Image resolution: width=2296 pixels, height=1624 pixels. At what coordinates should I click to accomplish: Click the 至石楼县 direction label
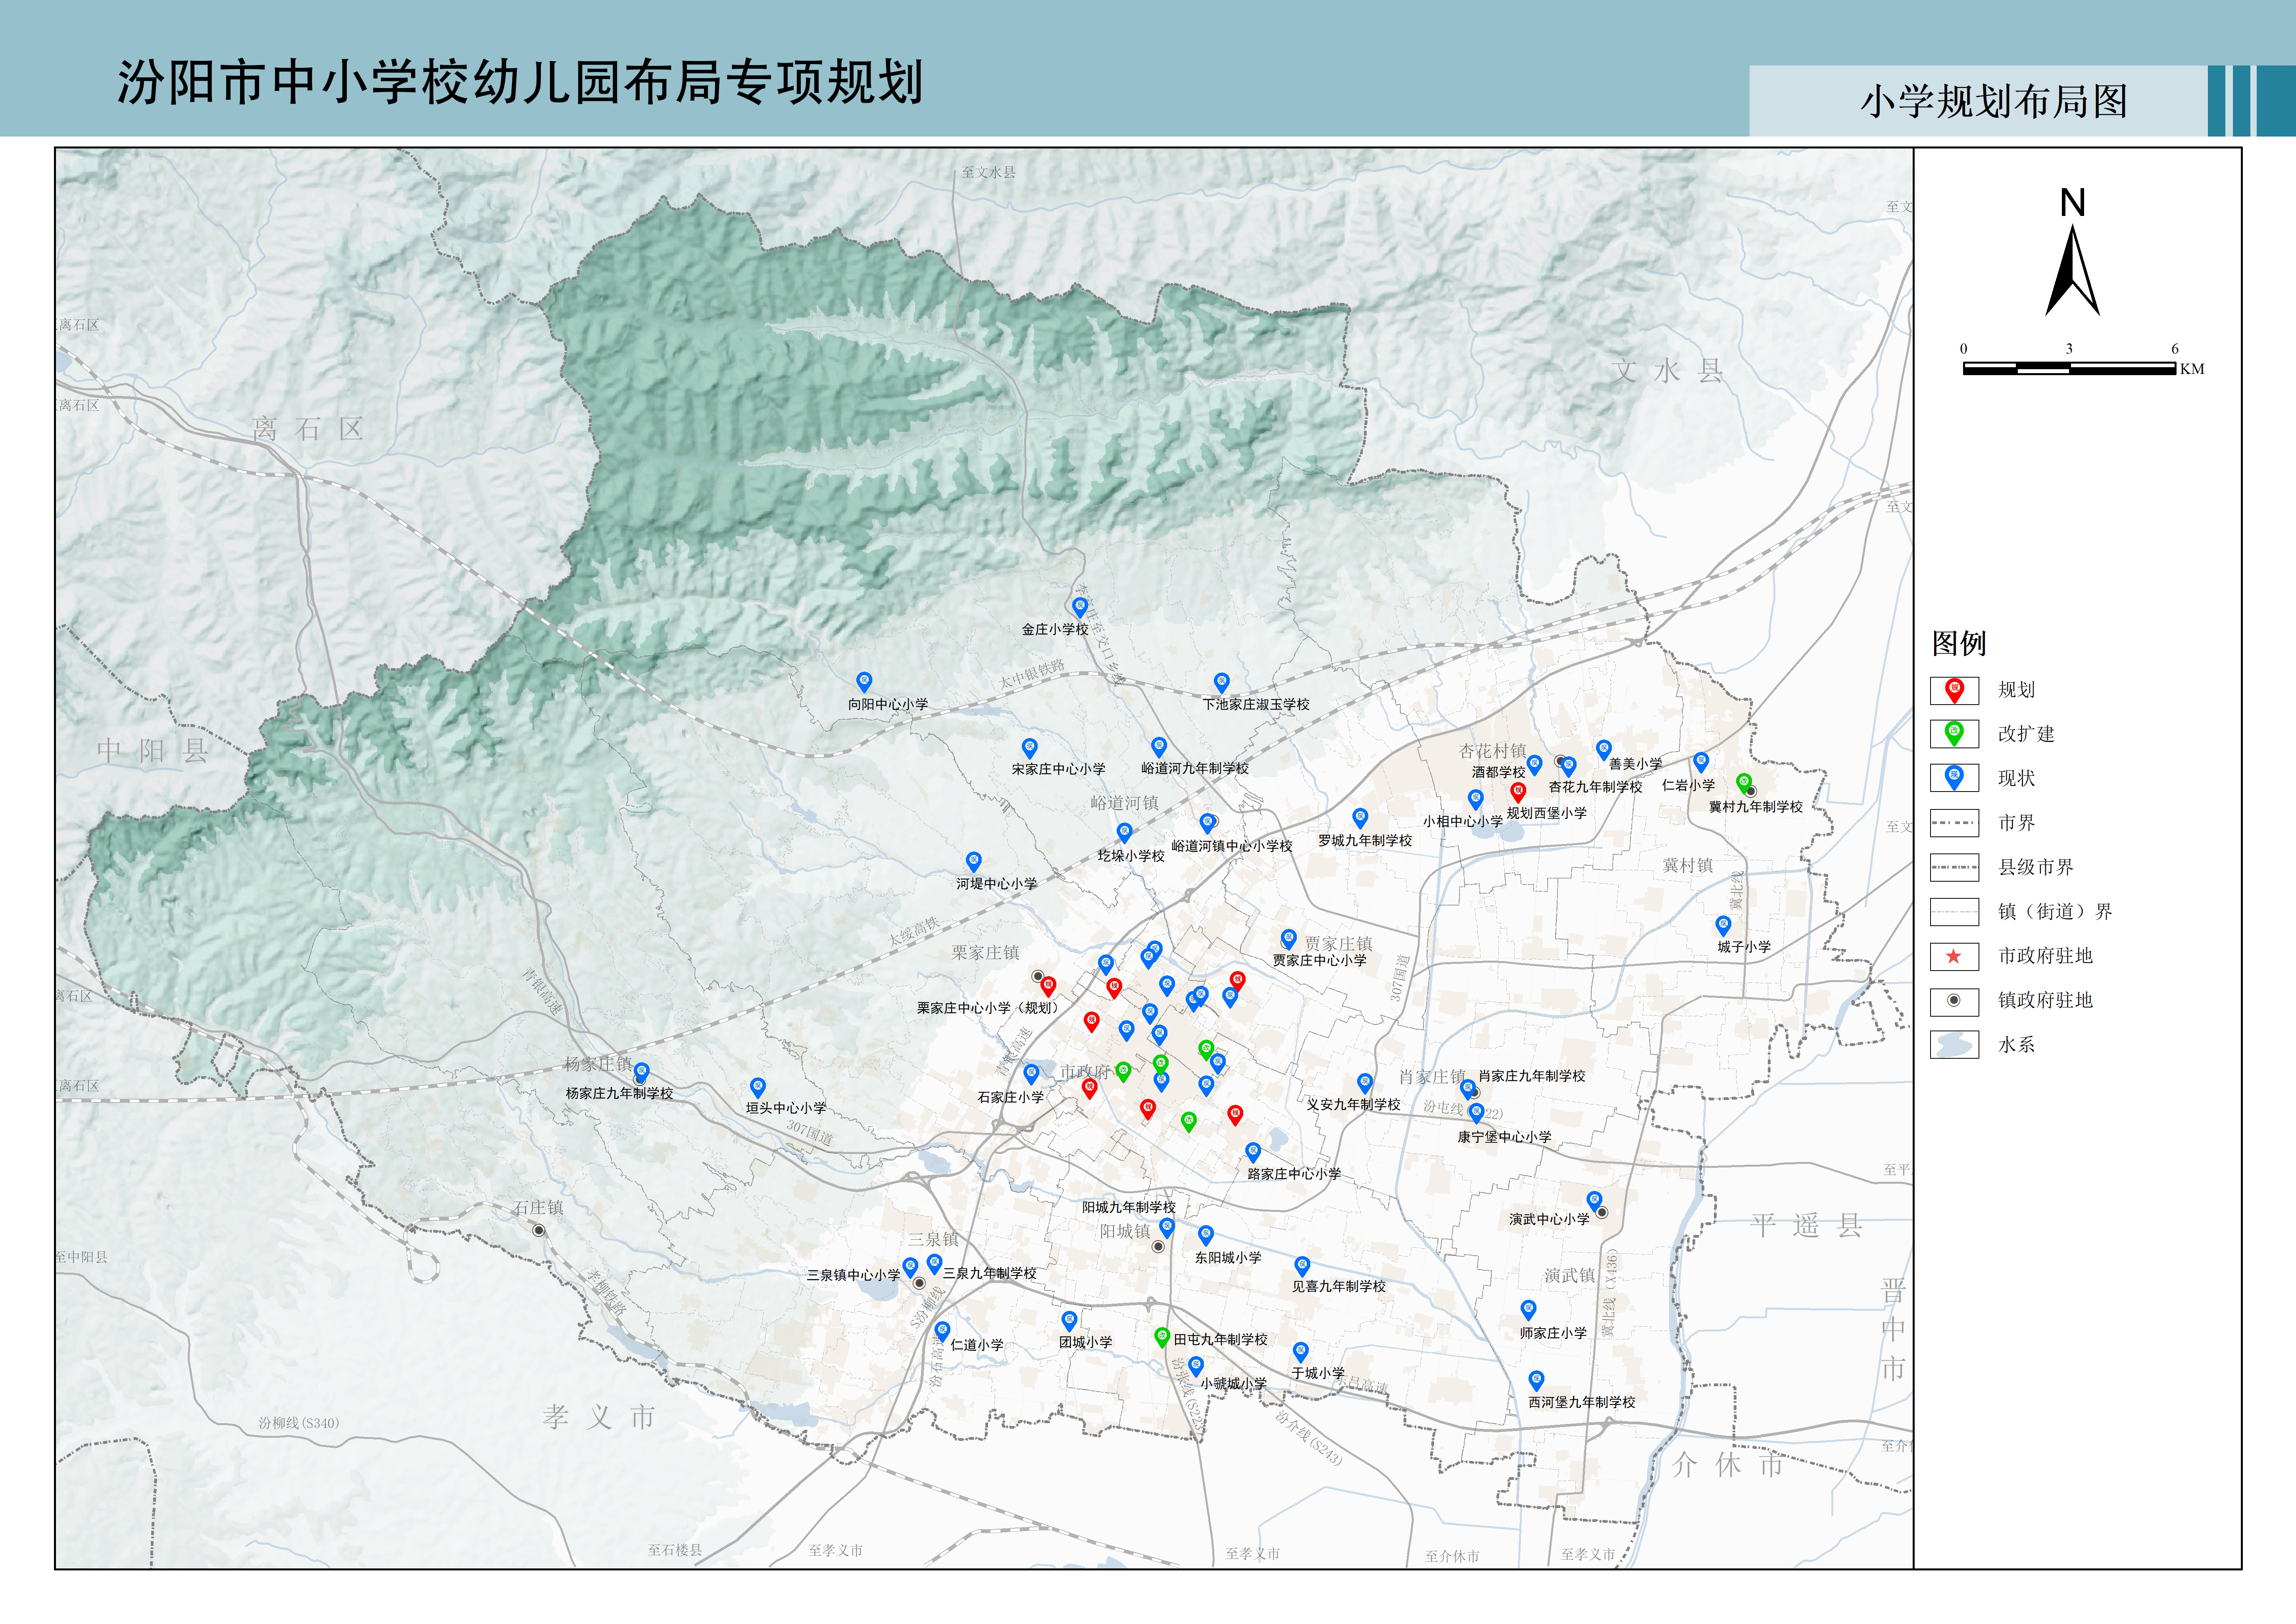[x=675, y=1550]
